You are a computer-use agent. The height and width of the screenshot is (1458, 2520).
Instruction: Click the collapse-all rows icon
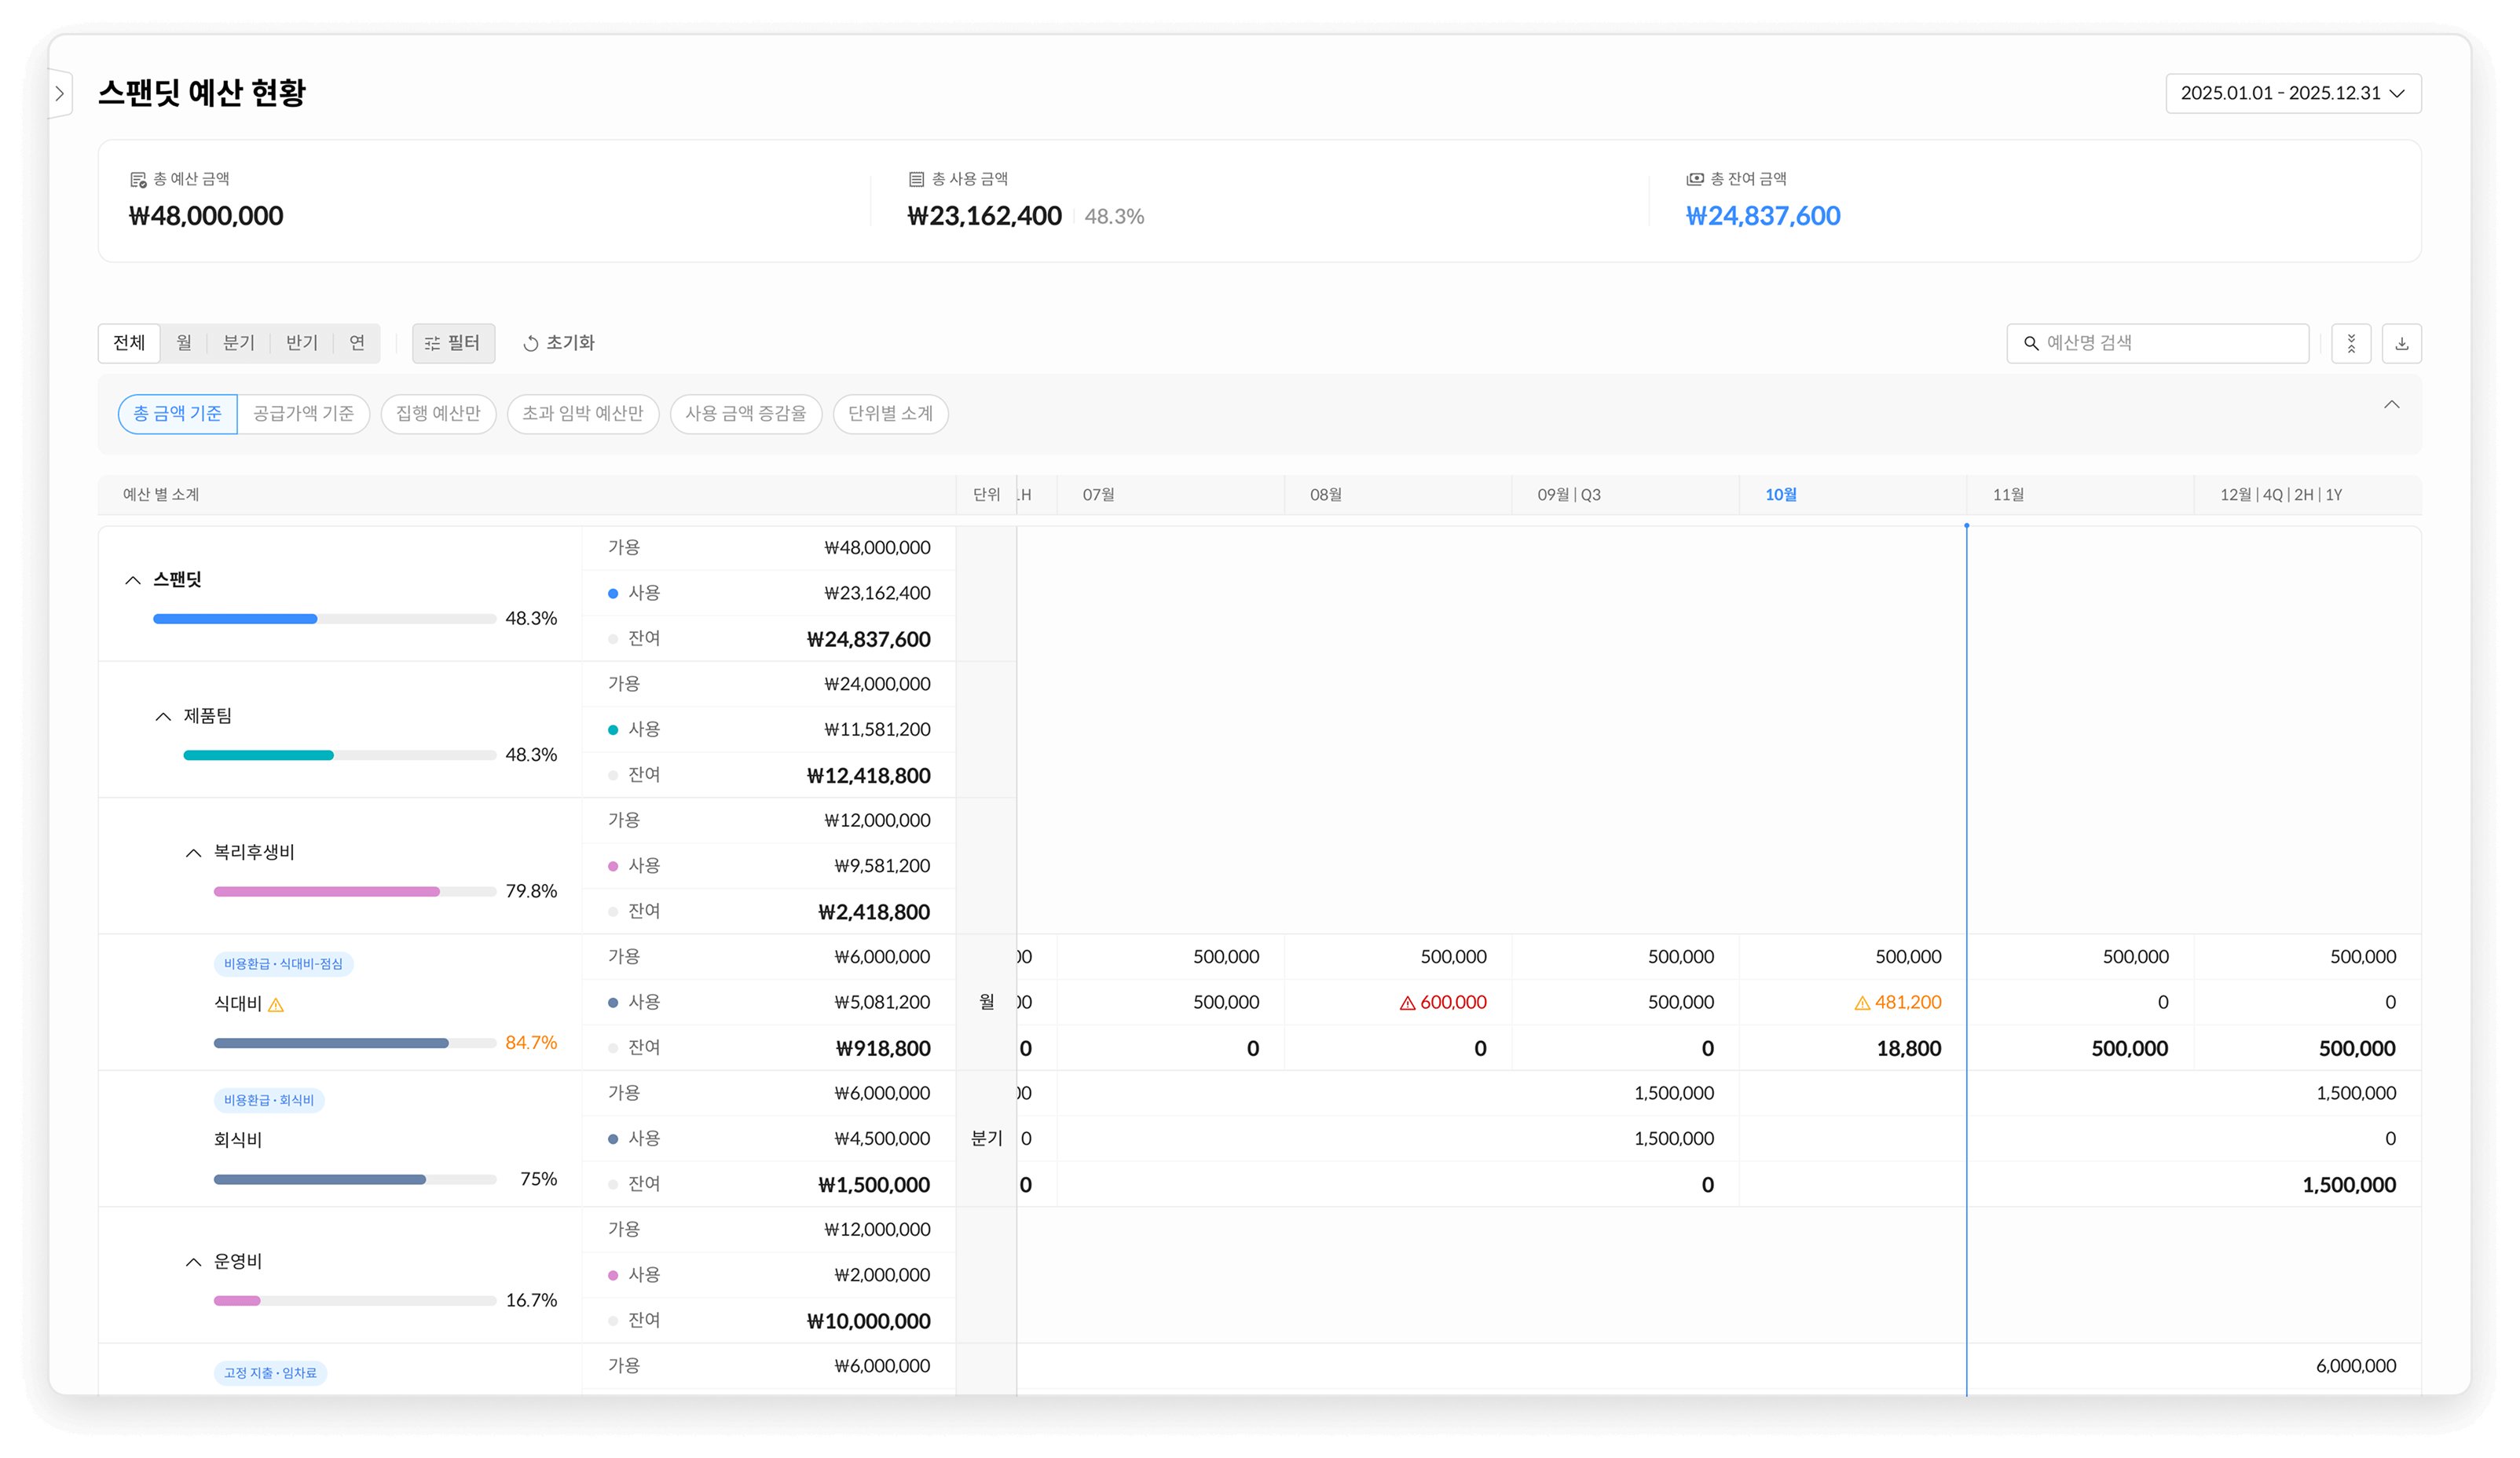2351,344
